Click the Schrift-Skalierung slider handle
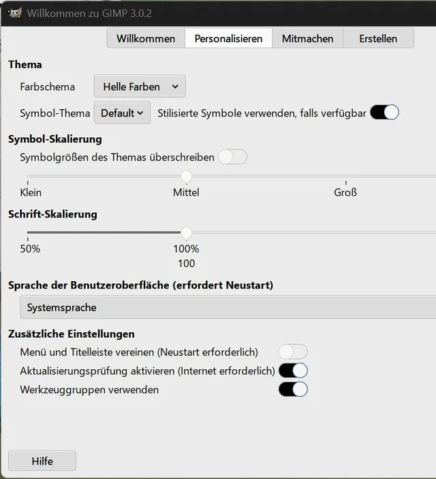This screenshot has height=479, width=436. click(186, 233)
